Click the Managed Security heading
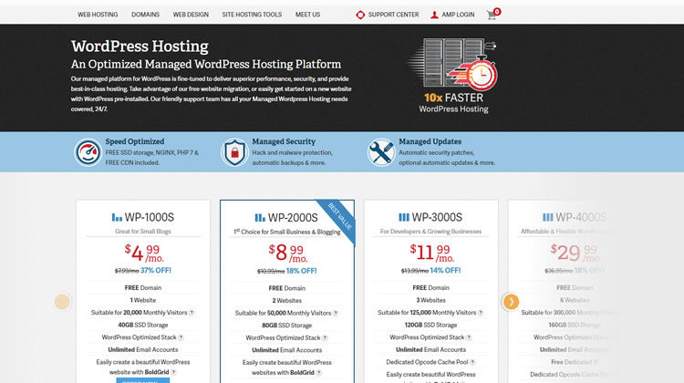Screen dimensions: 684x383 [284, 141]
